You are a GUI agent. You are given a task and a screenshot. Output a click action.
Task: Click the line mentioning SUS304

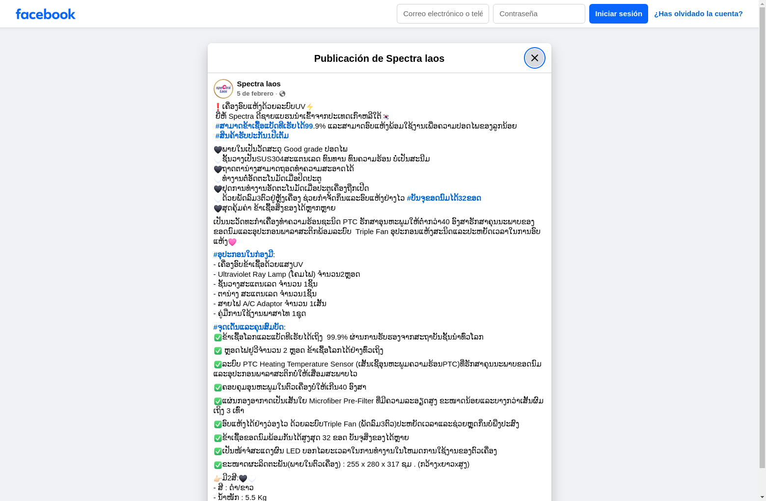322,159
